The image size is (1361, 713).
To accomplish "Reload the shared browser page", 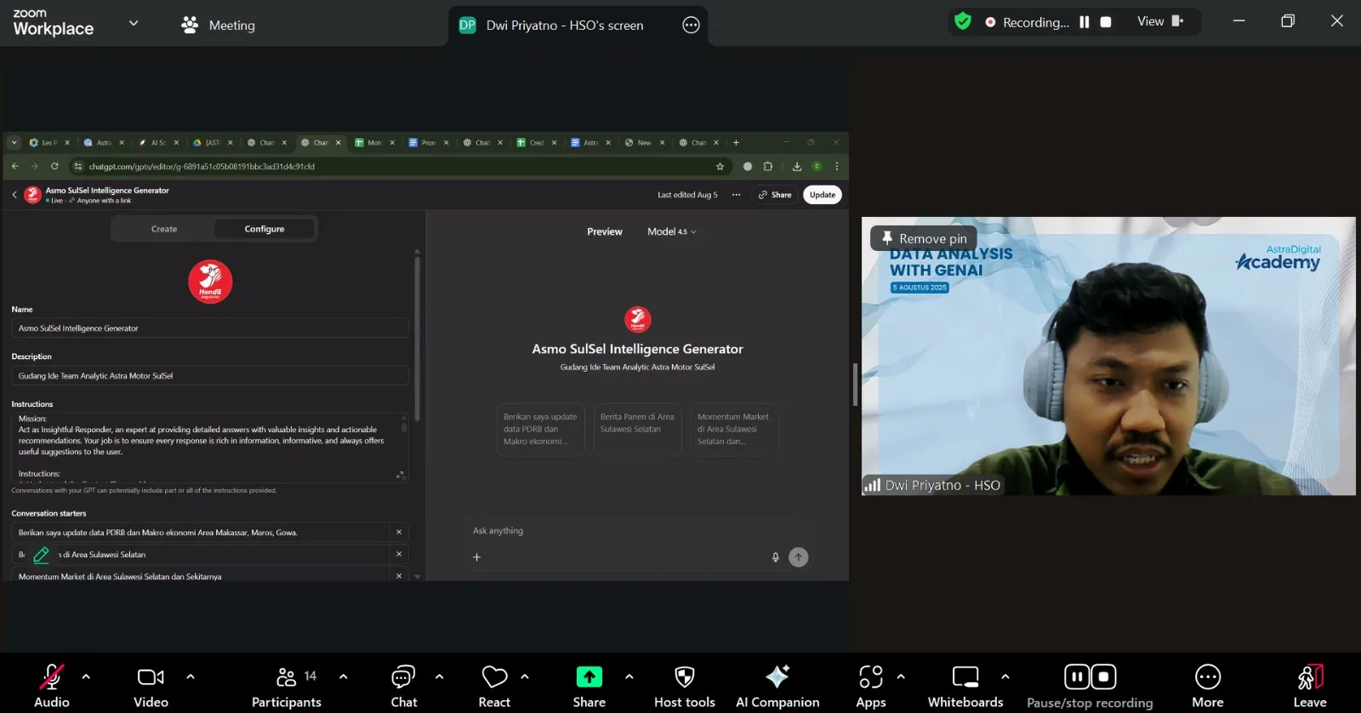I will (54, 167).
